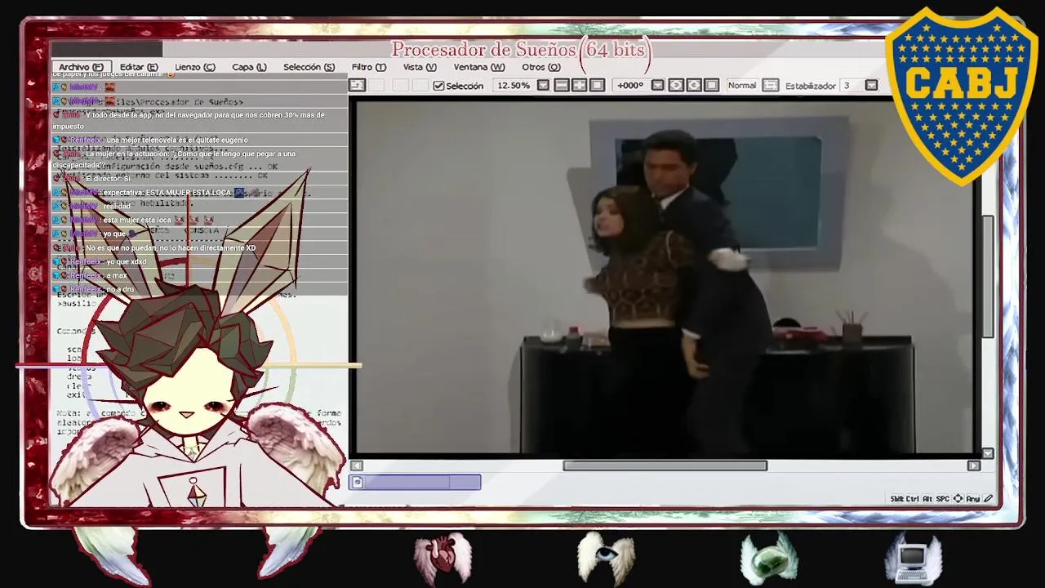Click the reset zoom square icon

(x=597, y=85)
